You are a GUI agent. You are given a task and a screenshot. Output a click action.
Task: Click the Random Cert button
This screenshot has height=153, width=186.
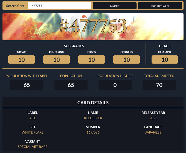click(x=160, y=6)
